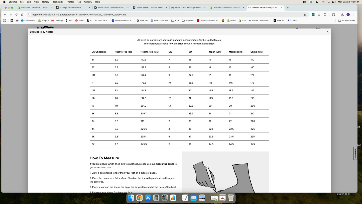Open the Chrome profile avatar
362x204 pixels.
(x=348, y=15)
